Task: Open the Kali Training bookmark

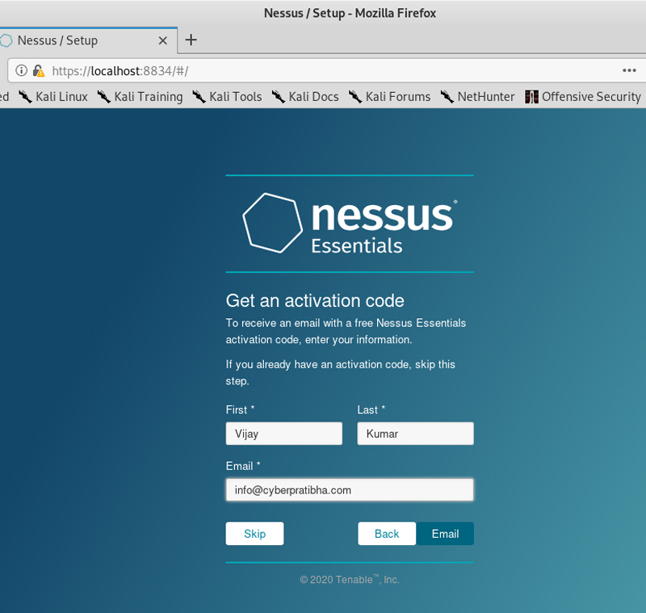Action: (x=140, y=96)
